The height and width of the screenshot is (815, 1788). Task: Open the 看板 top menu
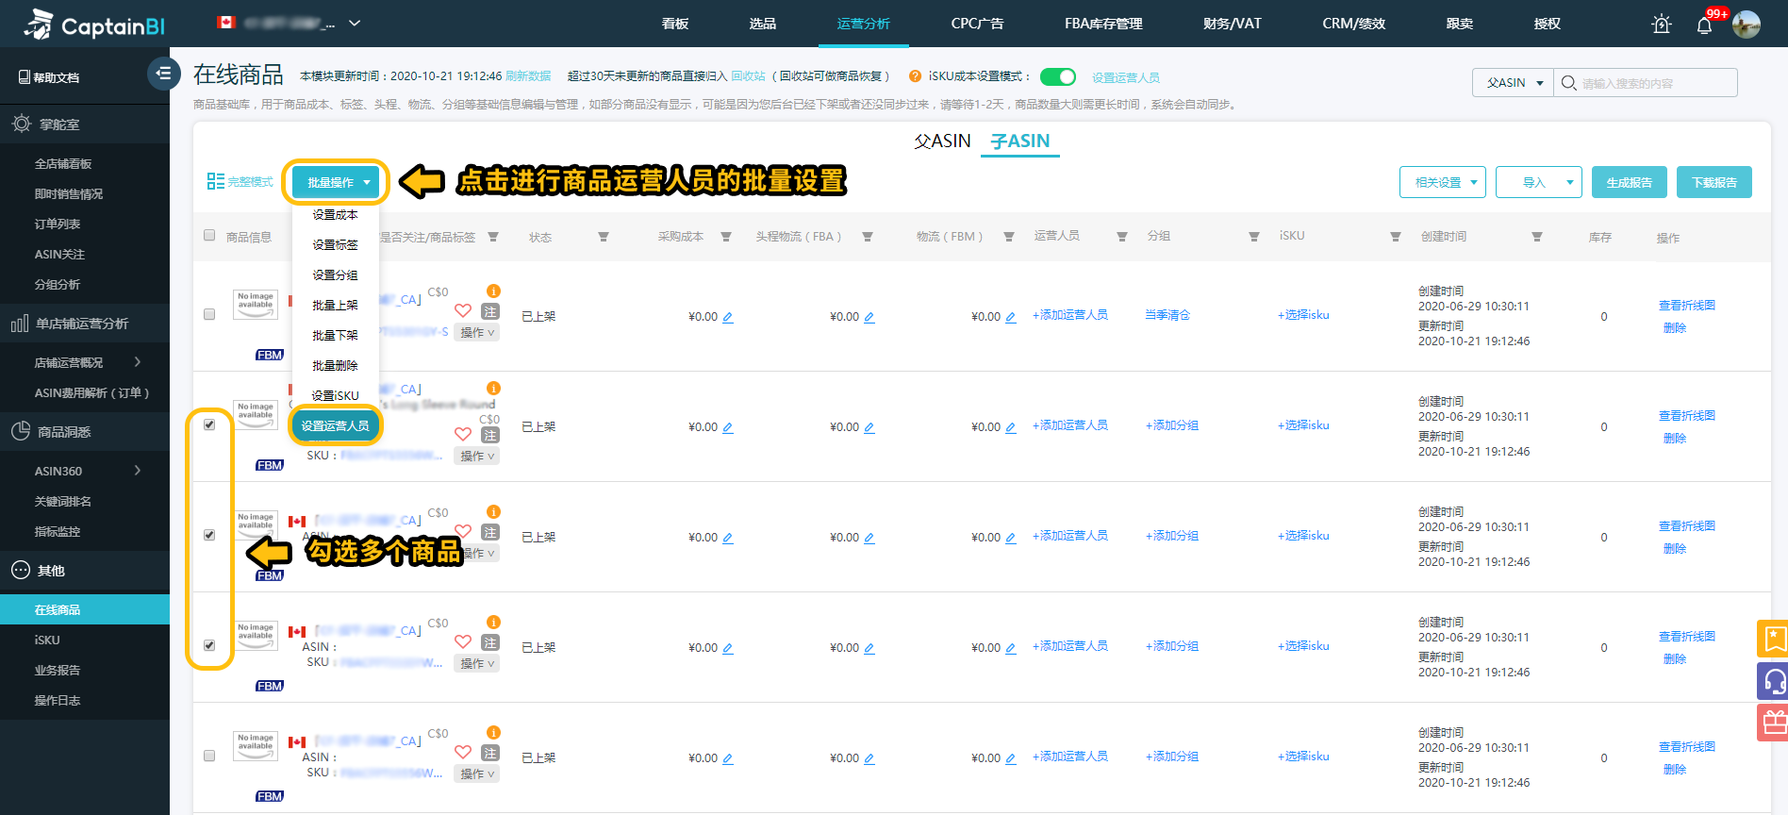(x=675, y=24)
